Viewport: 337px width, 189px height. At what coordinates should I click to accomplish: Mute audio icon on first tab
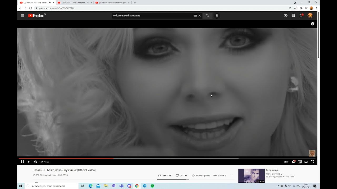click(x=50, y=3)
